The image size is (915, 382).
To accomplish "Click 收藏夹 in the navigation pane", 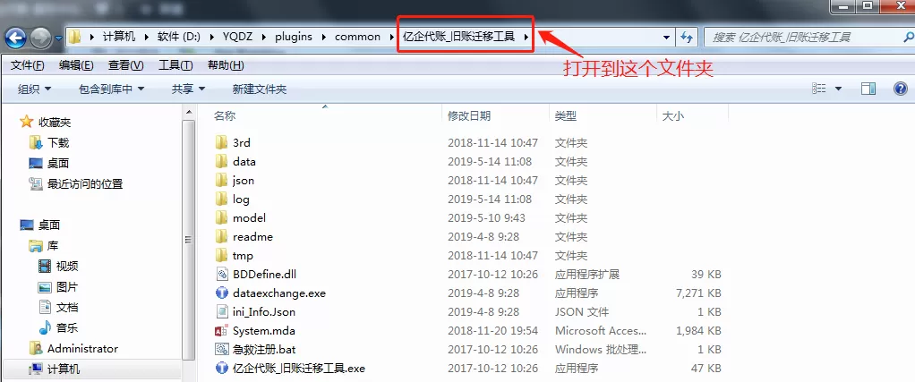I will click(55, 123).
